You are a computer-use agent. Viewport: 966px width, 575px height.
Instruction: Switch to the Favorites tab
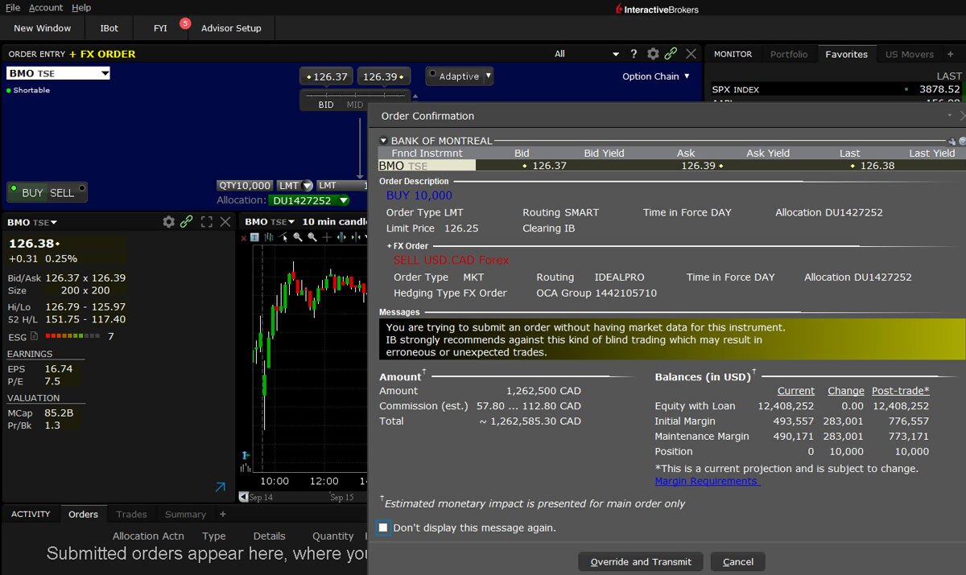point(846,54)
